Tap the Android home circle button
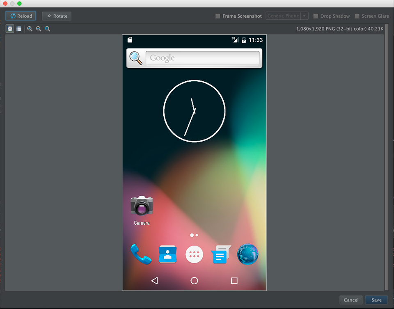The image size is (394, 309). pyautogui.click(x=194, y=281)
